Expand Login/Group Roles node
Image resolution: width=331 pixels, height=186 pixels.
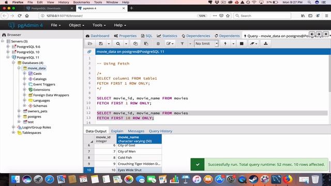[13, 127]
